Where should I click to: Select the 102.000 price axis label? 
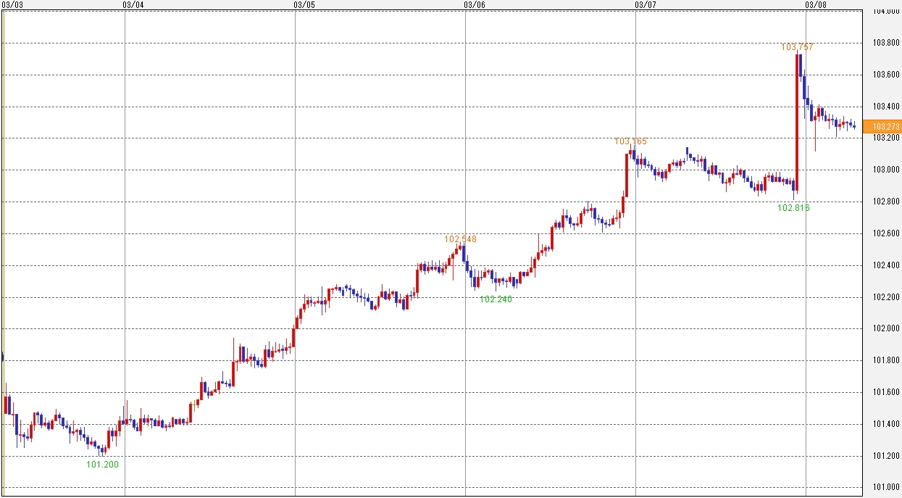pyautogui.click(x=886, y=328)
